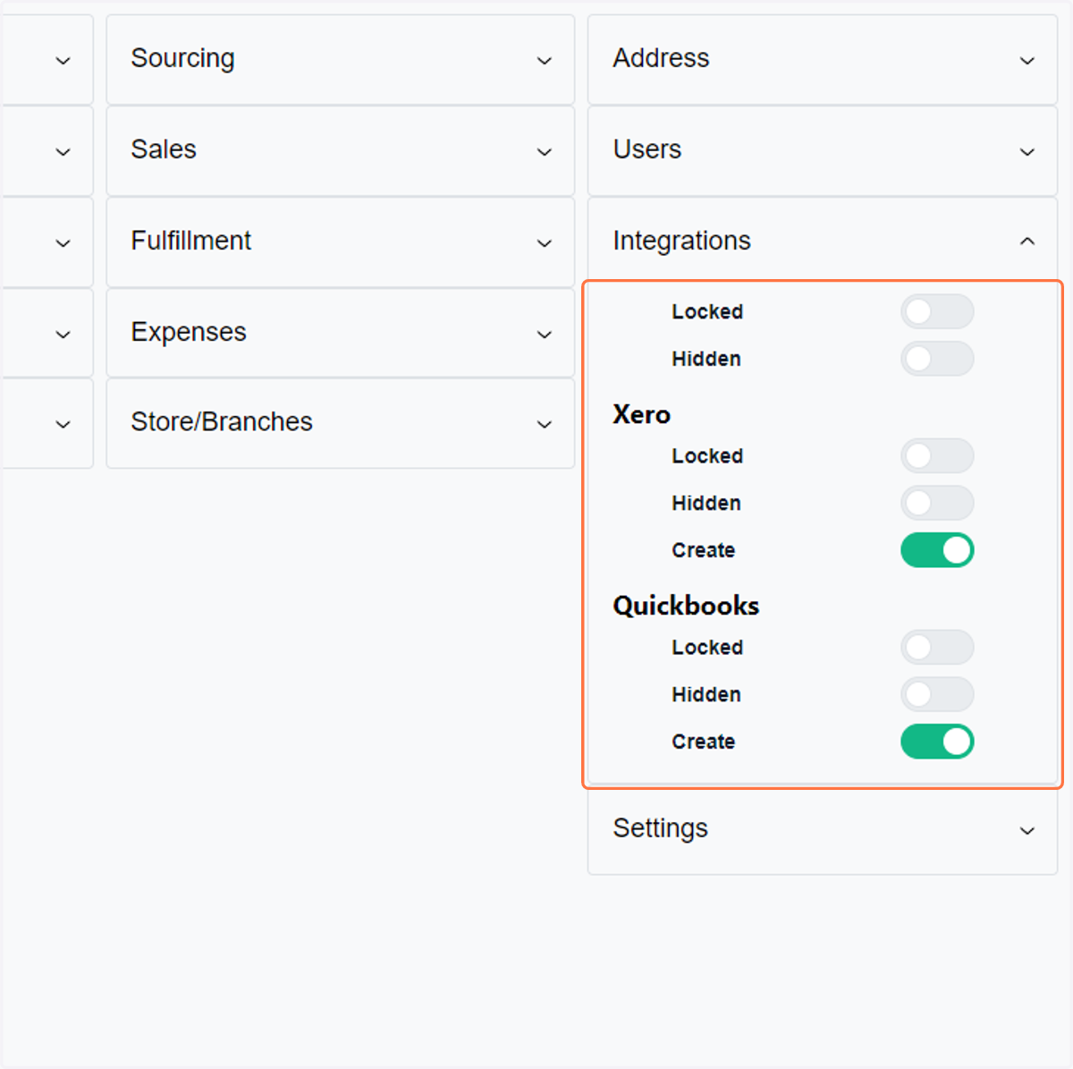This screenshot has width=1073, height=1069.
Task: Enable Hidden switch under Xero
Action: point(937,503)
